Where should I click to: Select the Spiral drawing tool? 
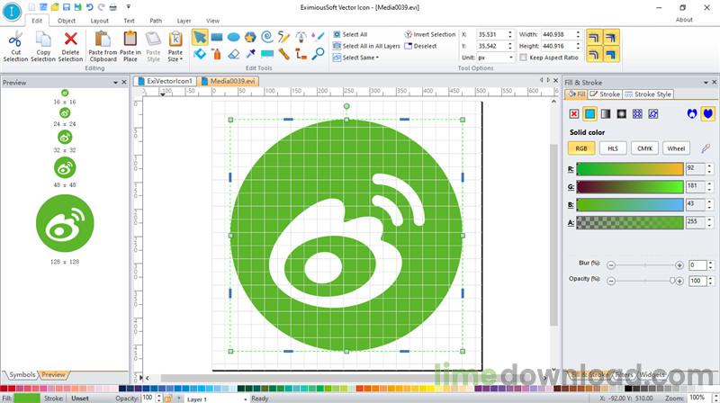(x=266, y=37)
